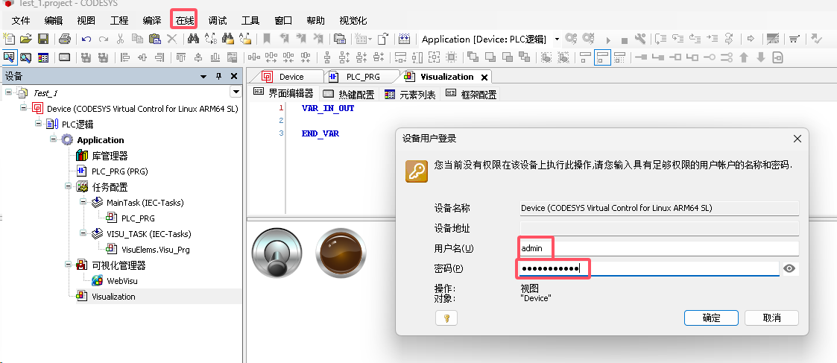
Task: Click the Align top icon
Action: (x=181, y=57)
